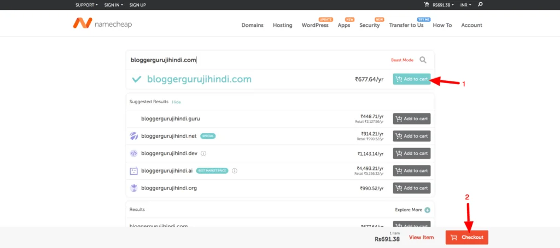Open the Hosting menu
This screenshot has height=248, width=560.
click(283, 25)
